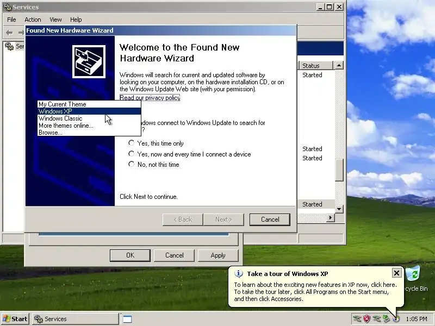Screen dimensions: 435x326
Task: Open the File menu in Services
Action: tap(11, 20)
